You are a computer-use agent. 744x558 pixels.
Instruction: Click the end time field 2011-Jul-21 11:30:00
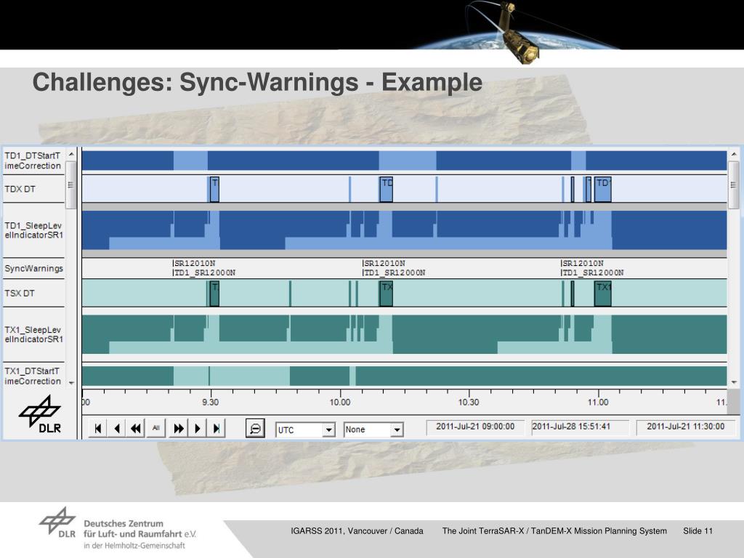(686, 426)
